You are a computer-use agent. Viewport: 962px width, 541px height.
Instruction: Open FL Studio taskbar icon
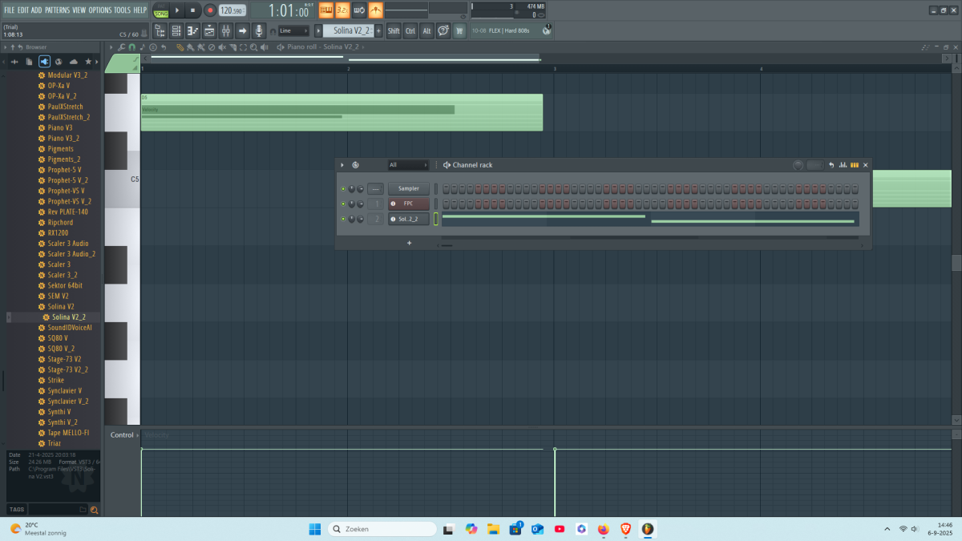pos(646,529)
